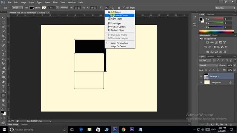
Task: Open the Filter menu
Action: tap(55, 3)
